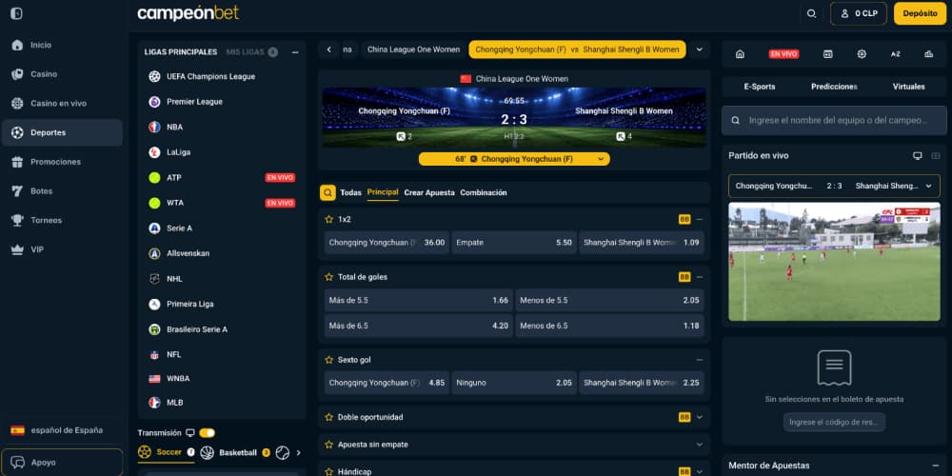This screenshot has width=952, height=476.
Task: Favorite the 1x2 market star
Action: (329, 219)
